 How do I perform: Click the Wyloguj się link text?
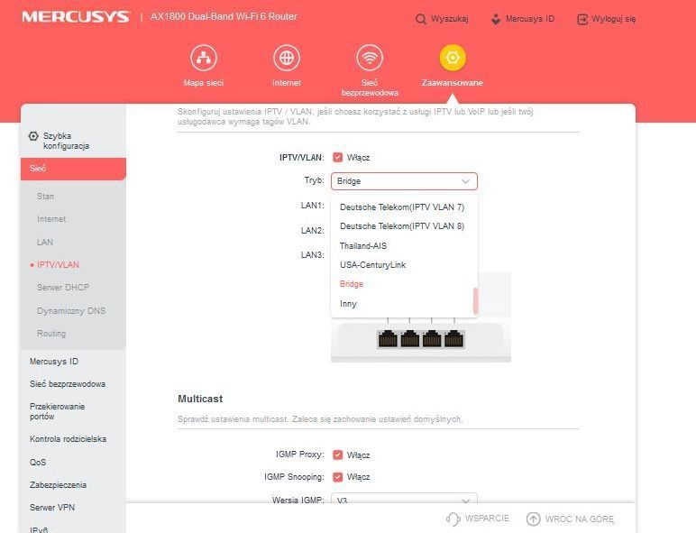[613, 19]
